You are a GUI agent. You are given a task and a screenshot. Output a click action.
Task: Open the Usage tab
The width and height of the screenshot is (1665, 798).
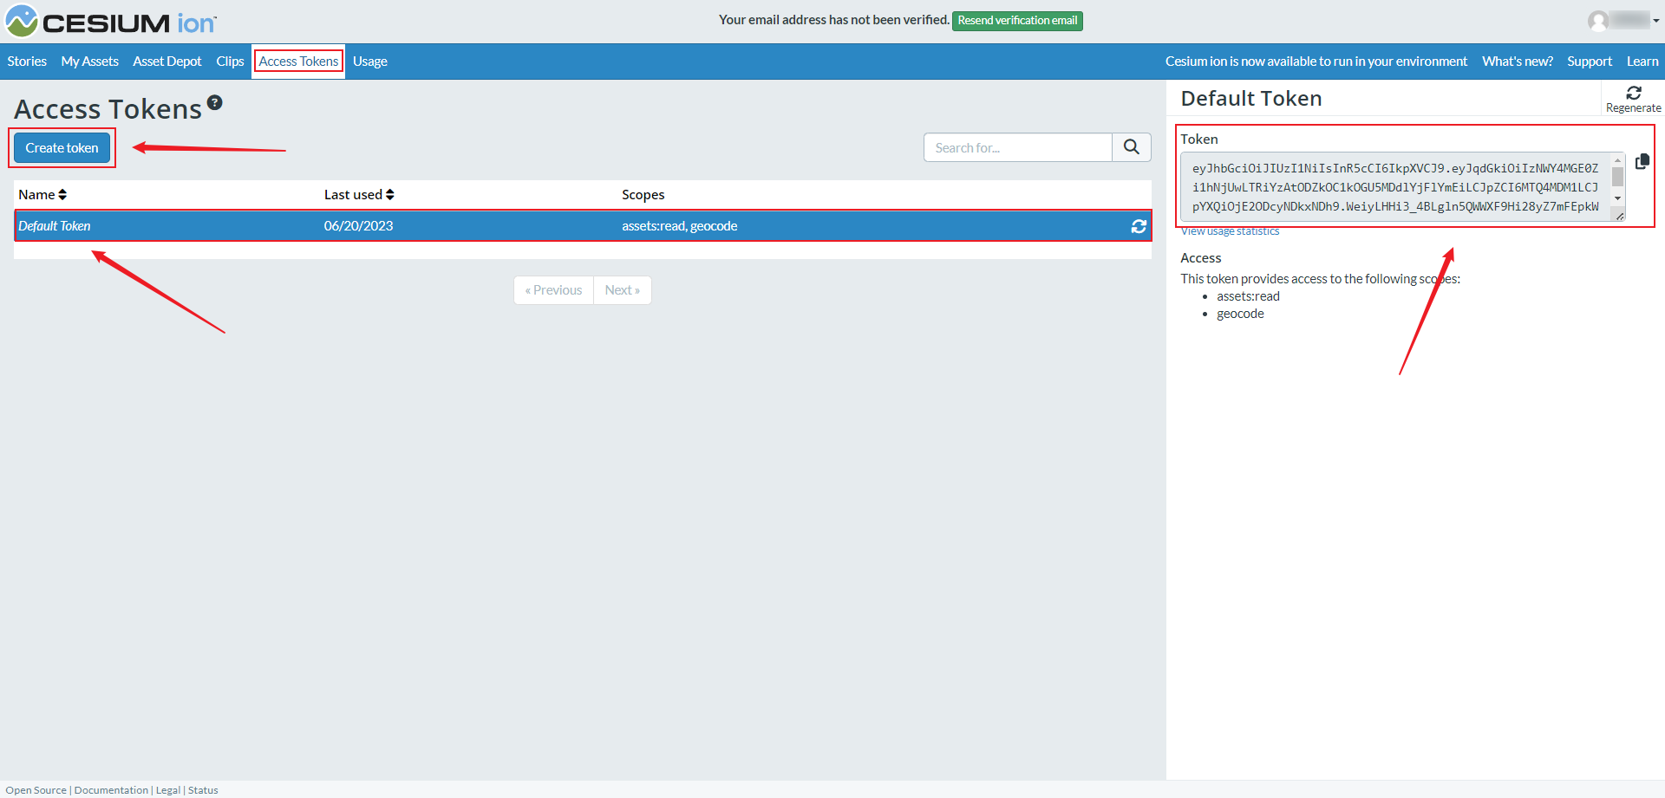(370, 62)
